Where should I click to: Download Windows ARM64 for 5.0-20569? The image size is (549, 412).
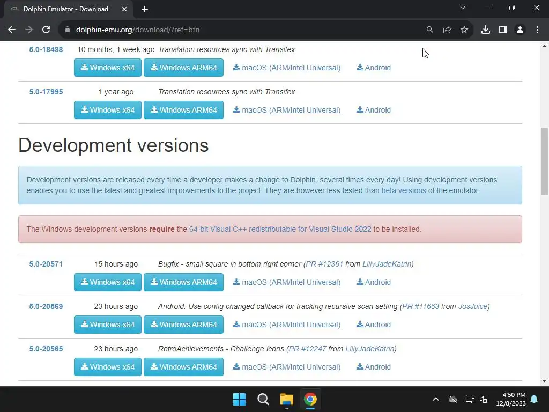coord(183,325)
